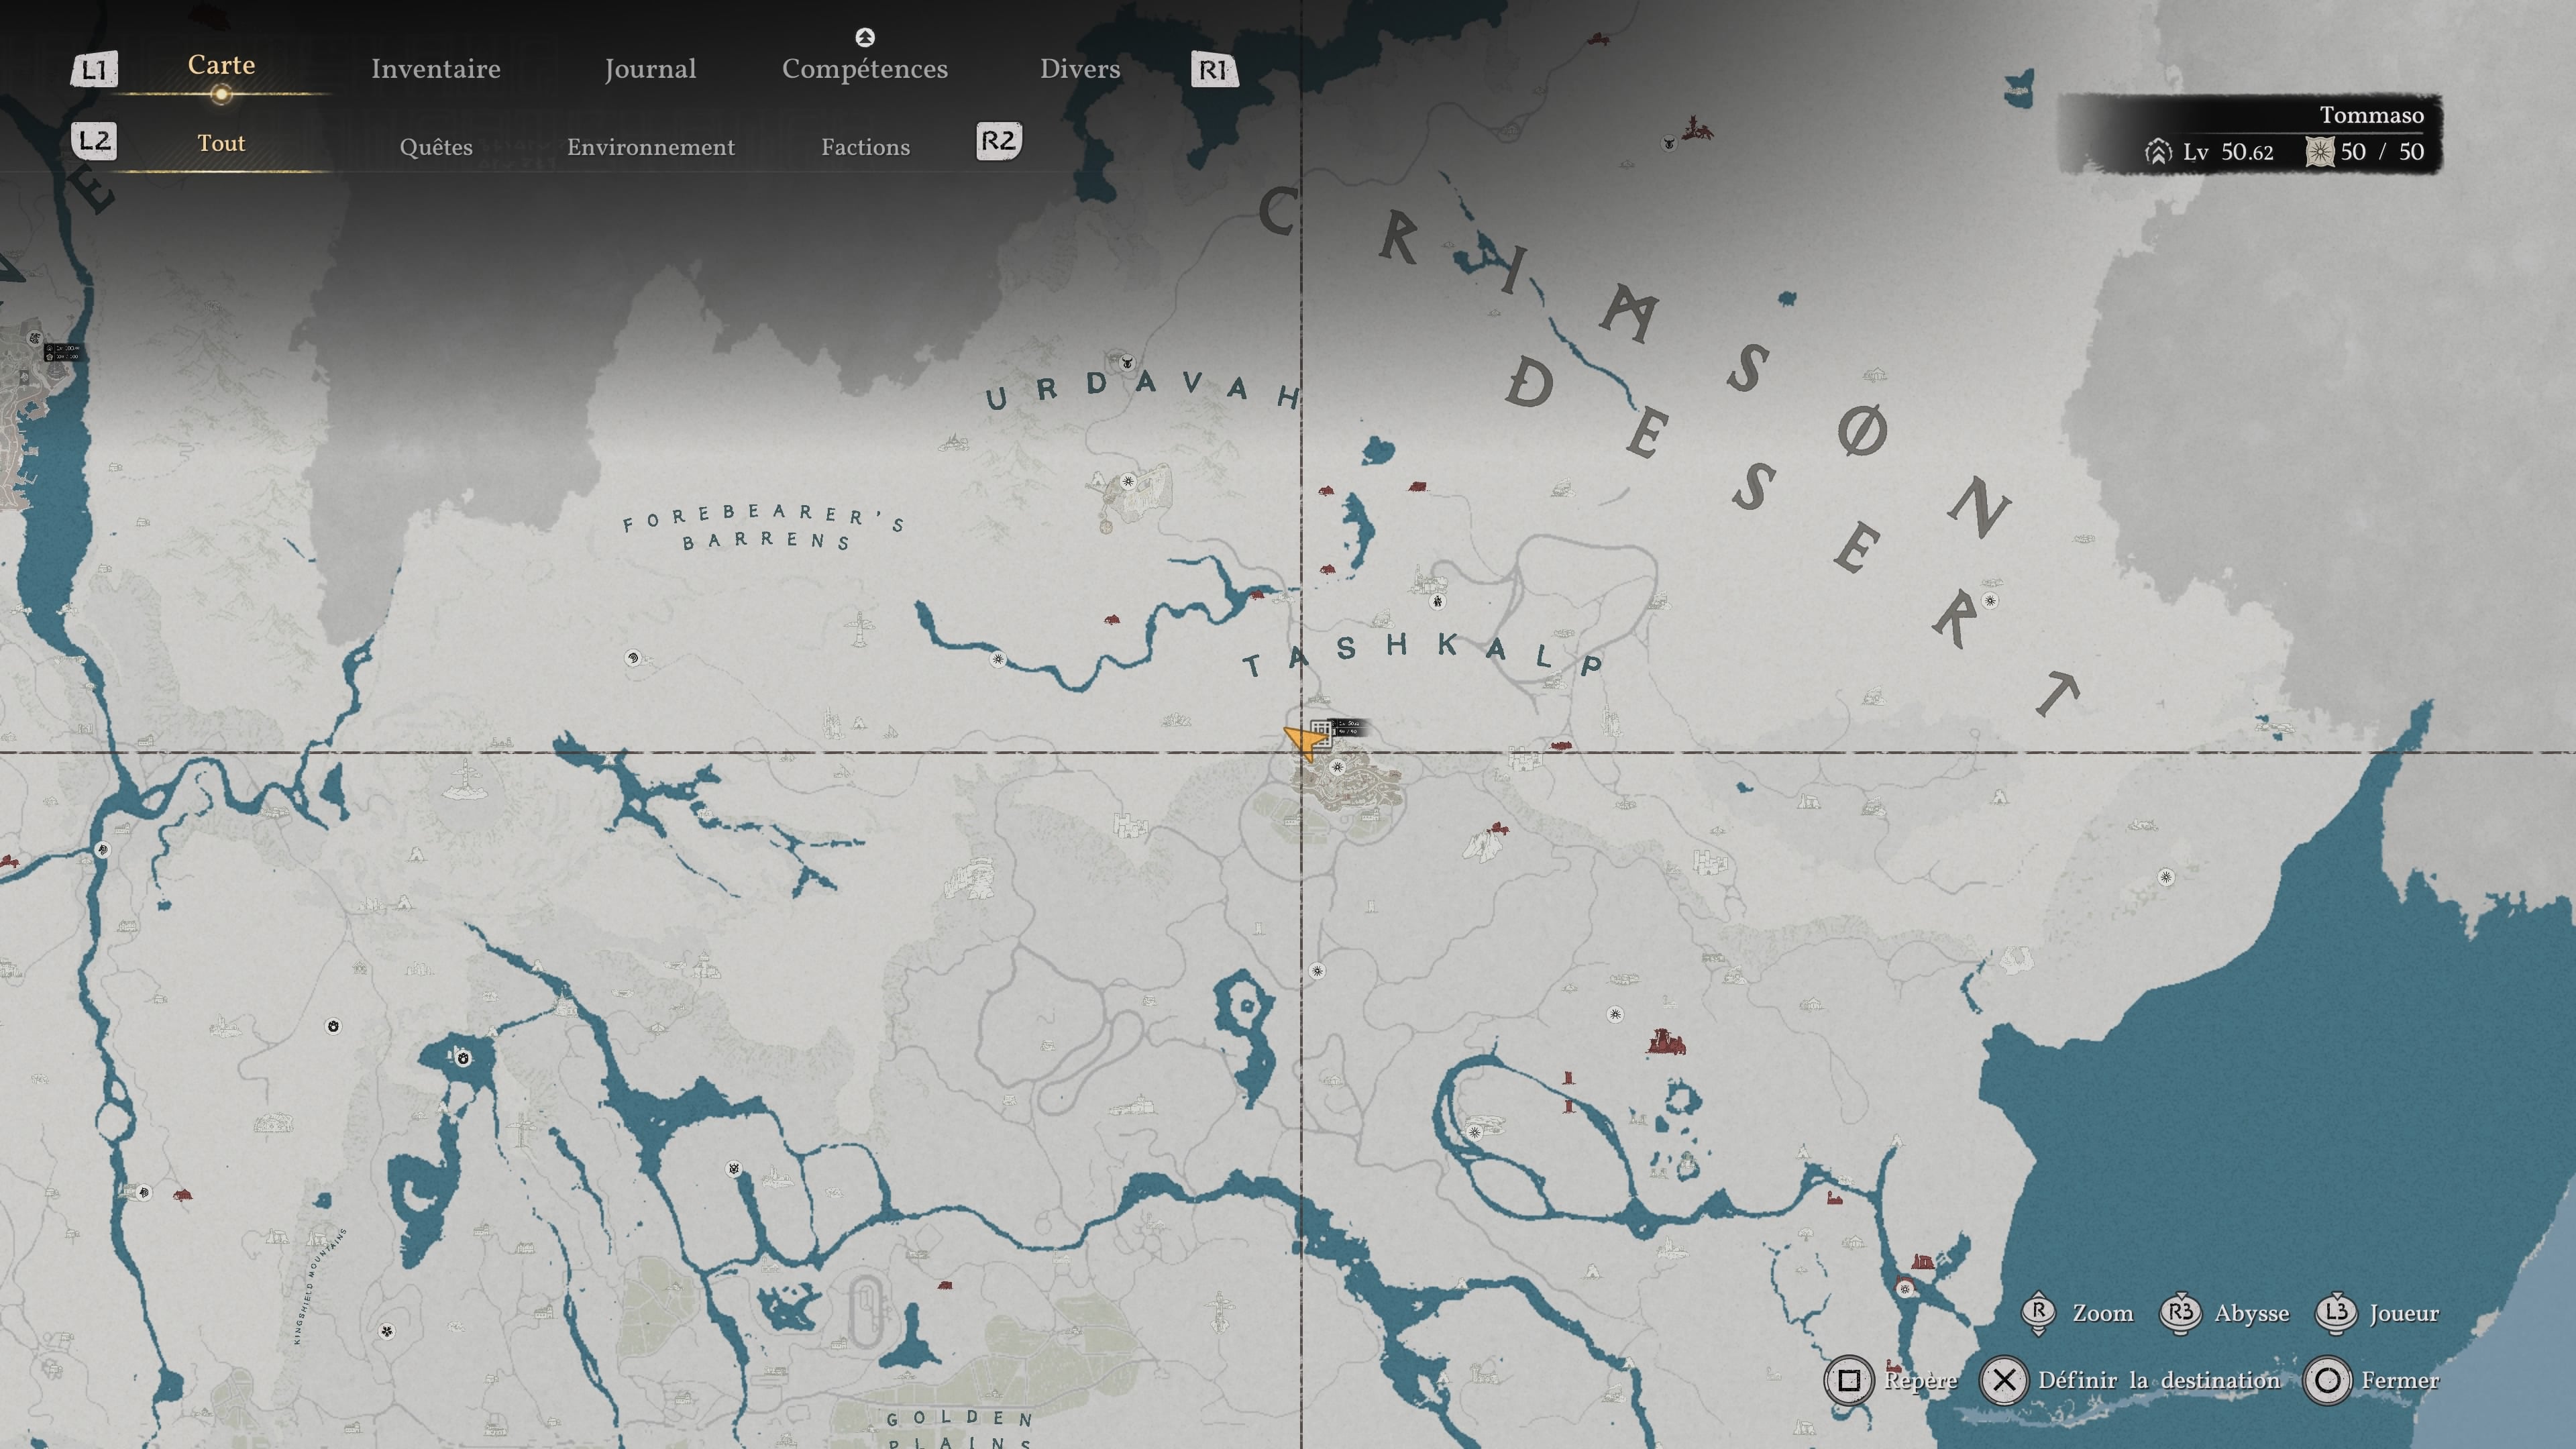Click the player name Tommaso
This screenshot has height=1449, width=2576.
coord(2371,115)
